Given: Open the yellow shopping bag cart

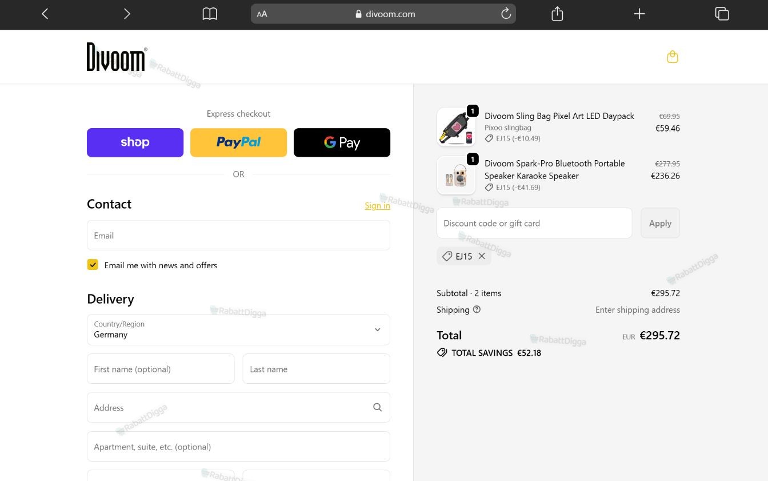Looking at the screenshot, I should [673, 57].
